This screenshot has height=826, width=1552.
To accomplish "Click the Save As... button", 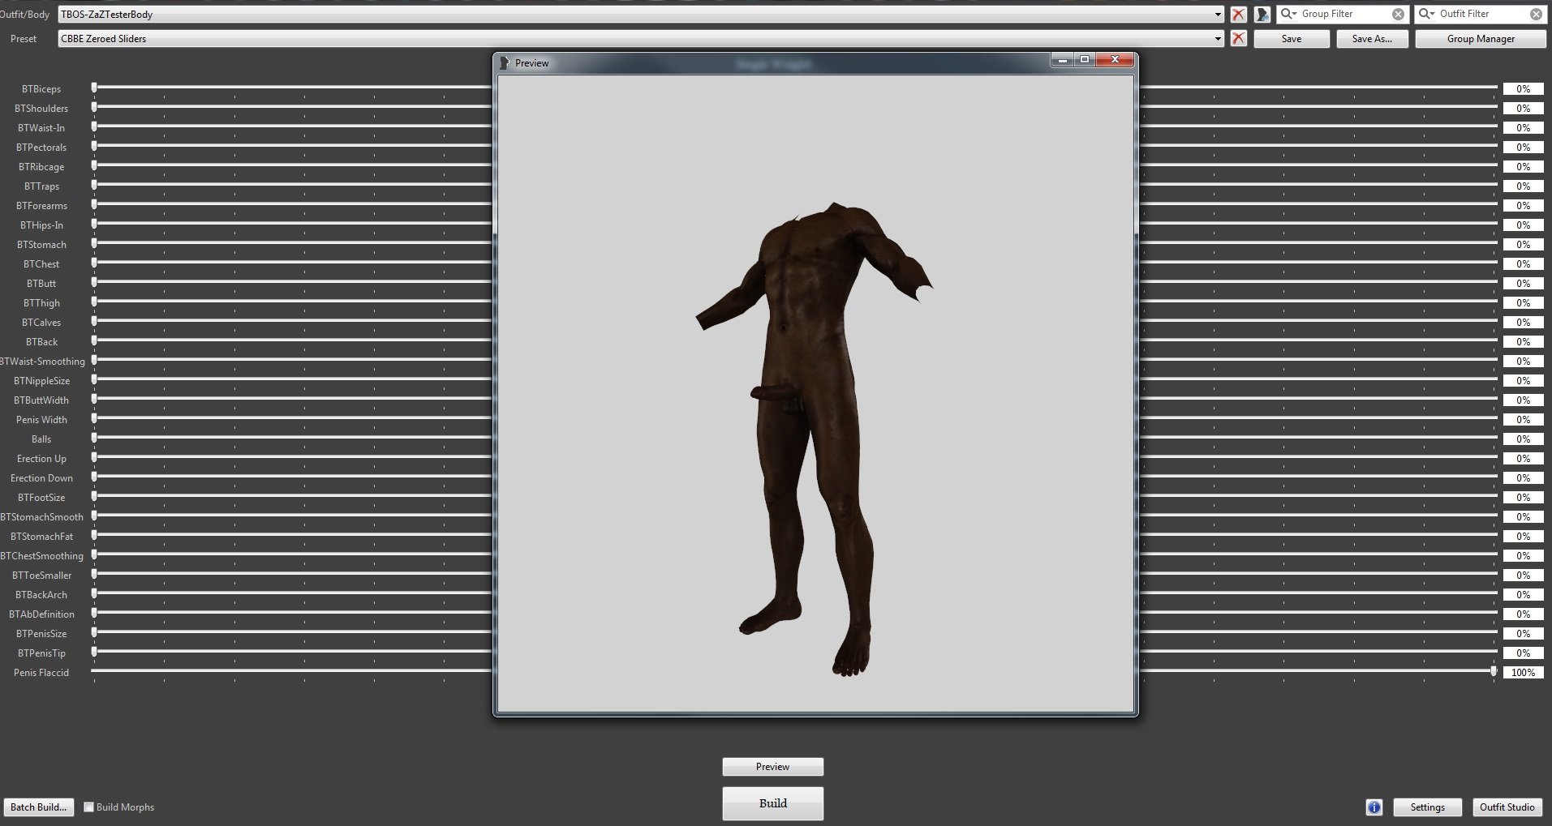I will pyautogui.click(x=1372, y=38).
